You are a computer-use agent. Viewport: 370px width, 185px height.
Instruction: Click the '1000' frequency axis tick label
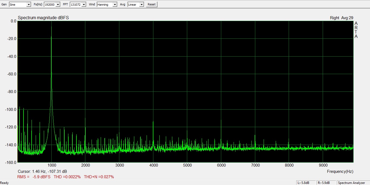coord(51,165)
